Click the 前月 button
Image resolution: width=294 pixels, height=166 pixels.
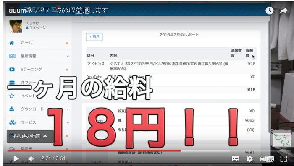pos(94,37)
